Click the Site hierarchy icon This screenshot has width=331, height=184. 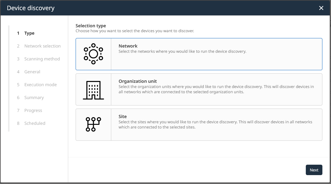(x=93, y=125)
